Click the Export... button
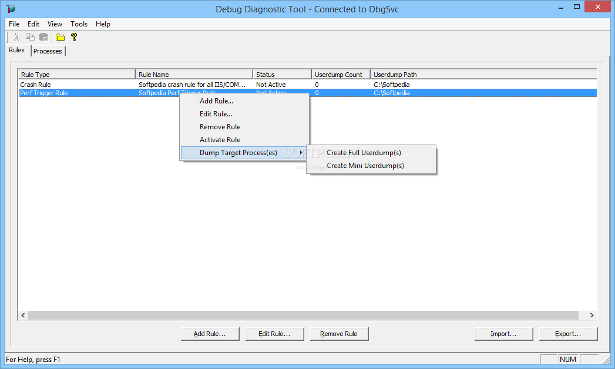The height and width of the screenshot is (369, 615). click(569, 334)
